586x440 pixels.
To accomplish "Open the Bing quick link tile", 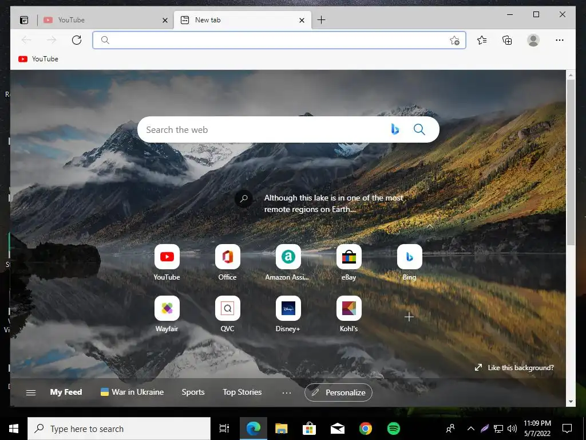I will pos(409,262).
